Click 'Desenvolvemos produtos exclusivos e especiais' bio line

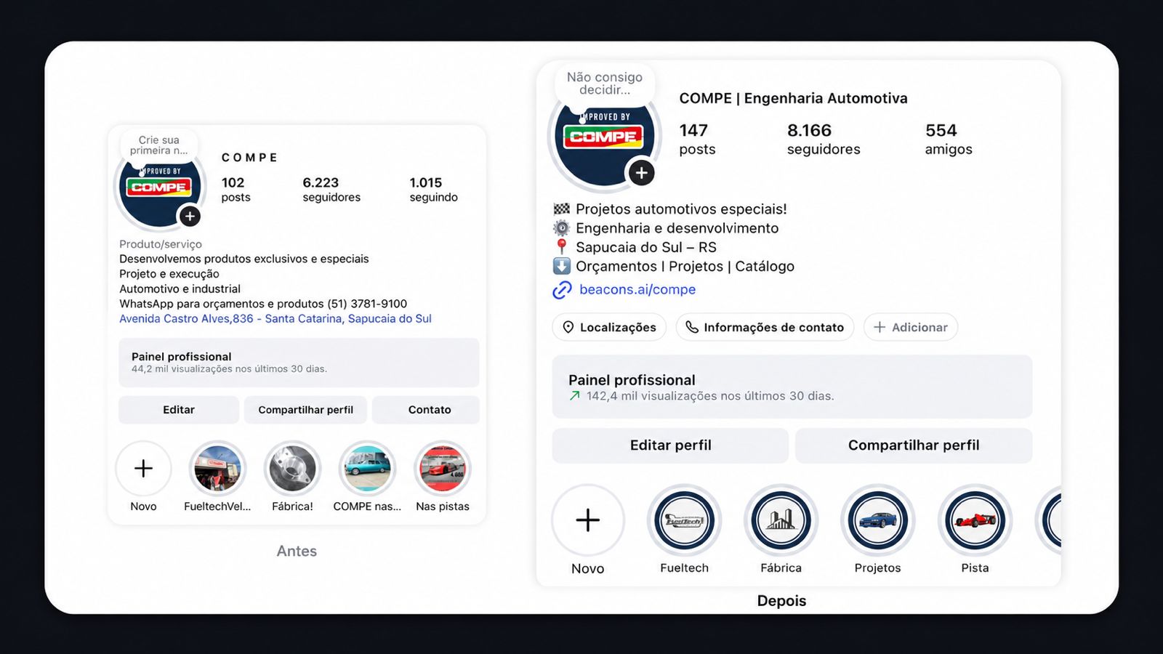point(244,259)
